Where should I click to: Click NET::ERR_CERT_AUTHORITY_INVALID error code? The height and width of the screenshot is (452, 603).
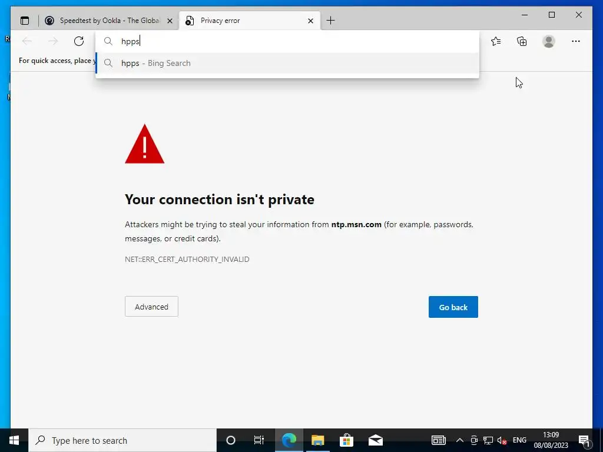tap(187, 260)
